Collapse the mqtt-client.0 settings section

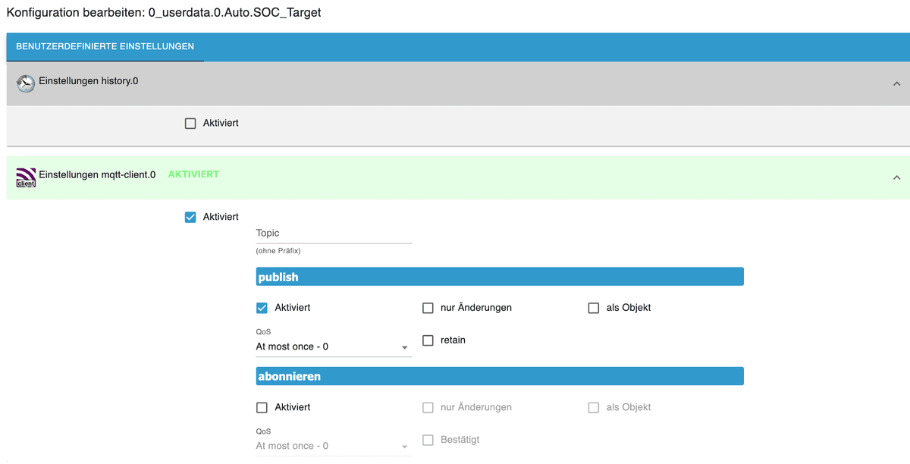pos(896,177)
